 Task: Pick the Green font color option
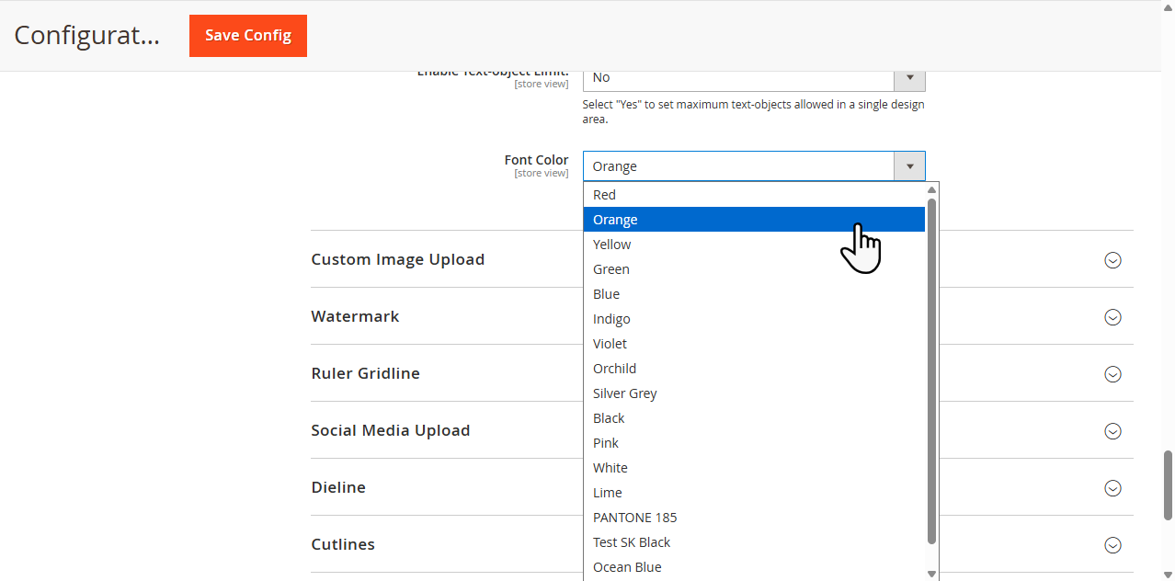click(610, 269)
